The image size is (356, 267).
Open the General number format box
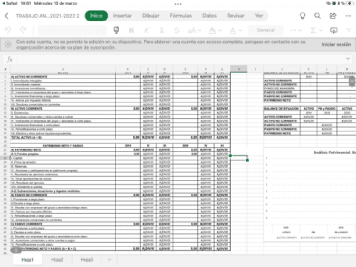266,30
